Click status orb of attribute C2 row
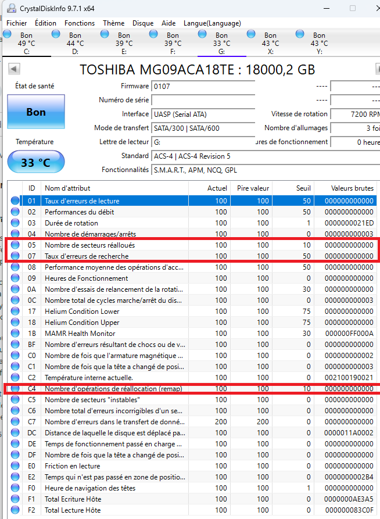The image size is (380, 519). point(15,377)
